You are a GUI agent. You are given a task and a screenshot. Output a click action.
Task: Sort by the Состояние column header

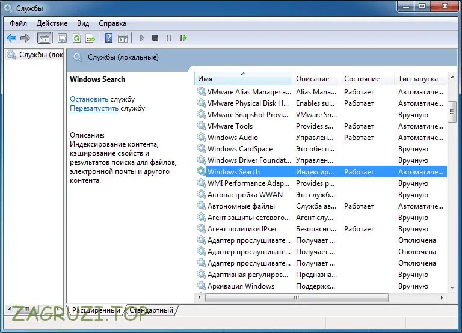pyautogui.click(x=367, y=79)
